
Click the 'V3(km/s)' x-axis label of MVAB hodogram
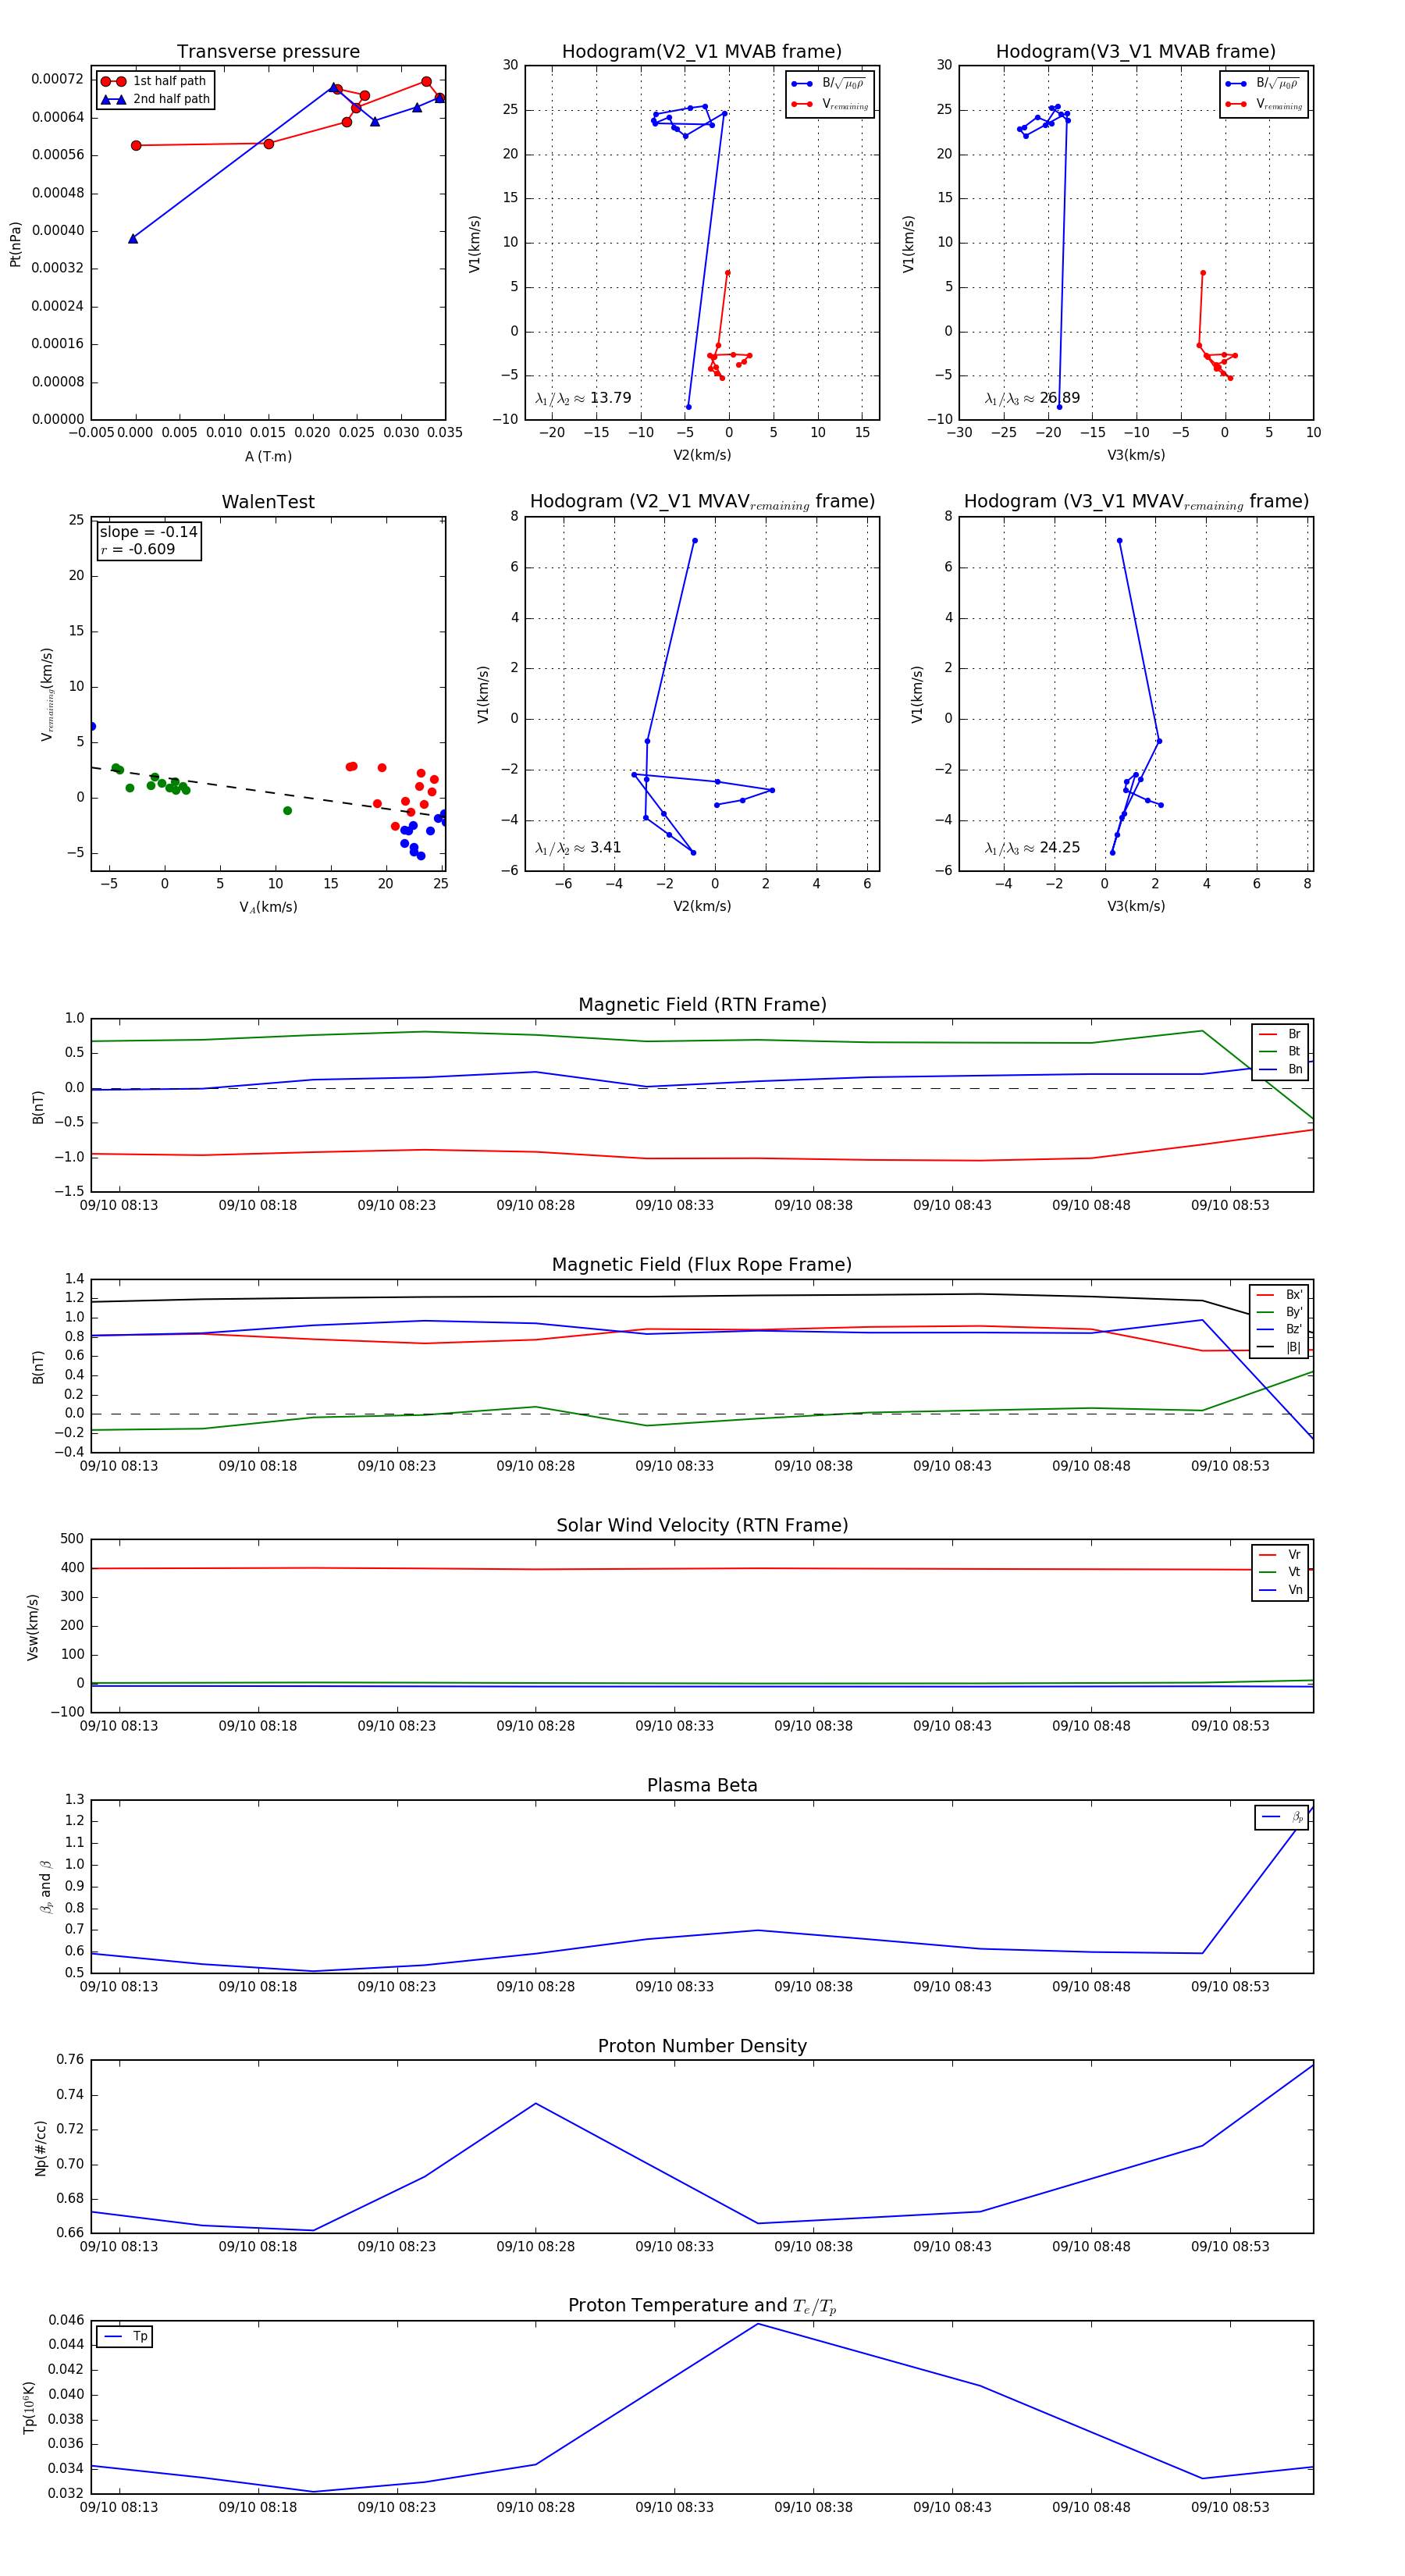[1136, 456]
